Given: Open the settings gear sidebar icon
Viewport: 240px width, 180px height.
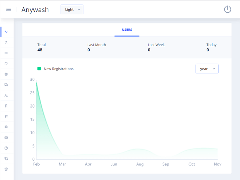Looking at the screenshot, I should point(6,169).
